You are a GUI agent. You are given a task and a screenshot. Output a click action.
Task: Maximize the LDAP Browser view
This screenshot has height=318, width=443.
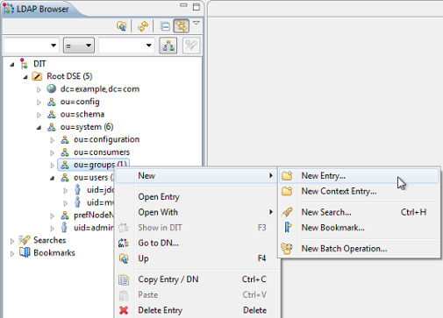click(x=196, y=7)
